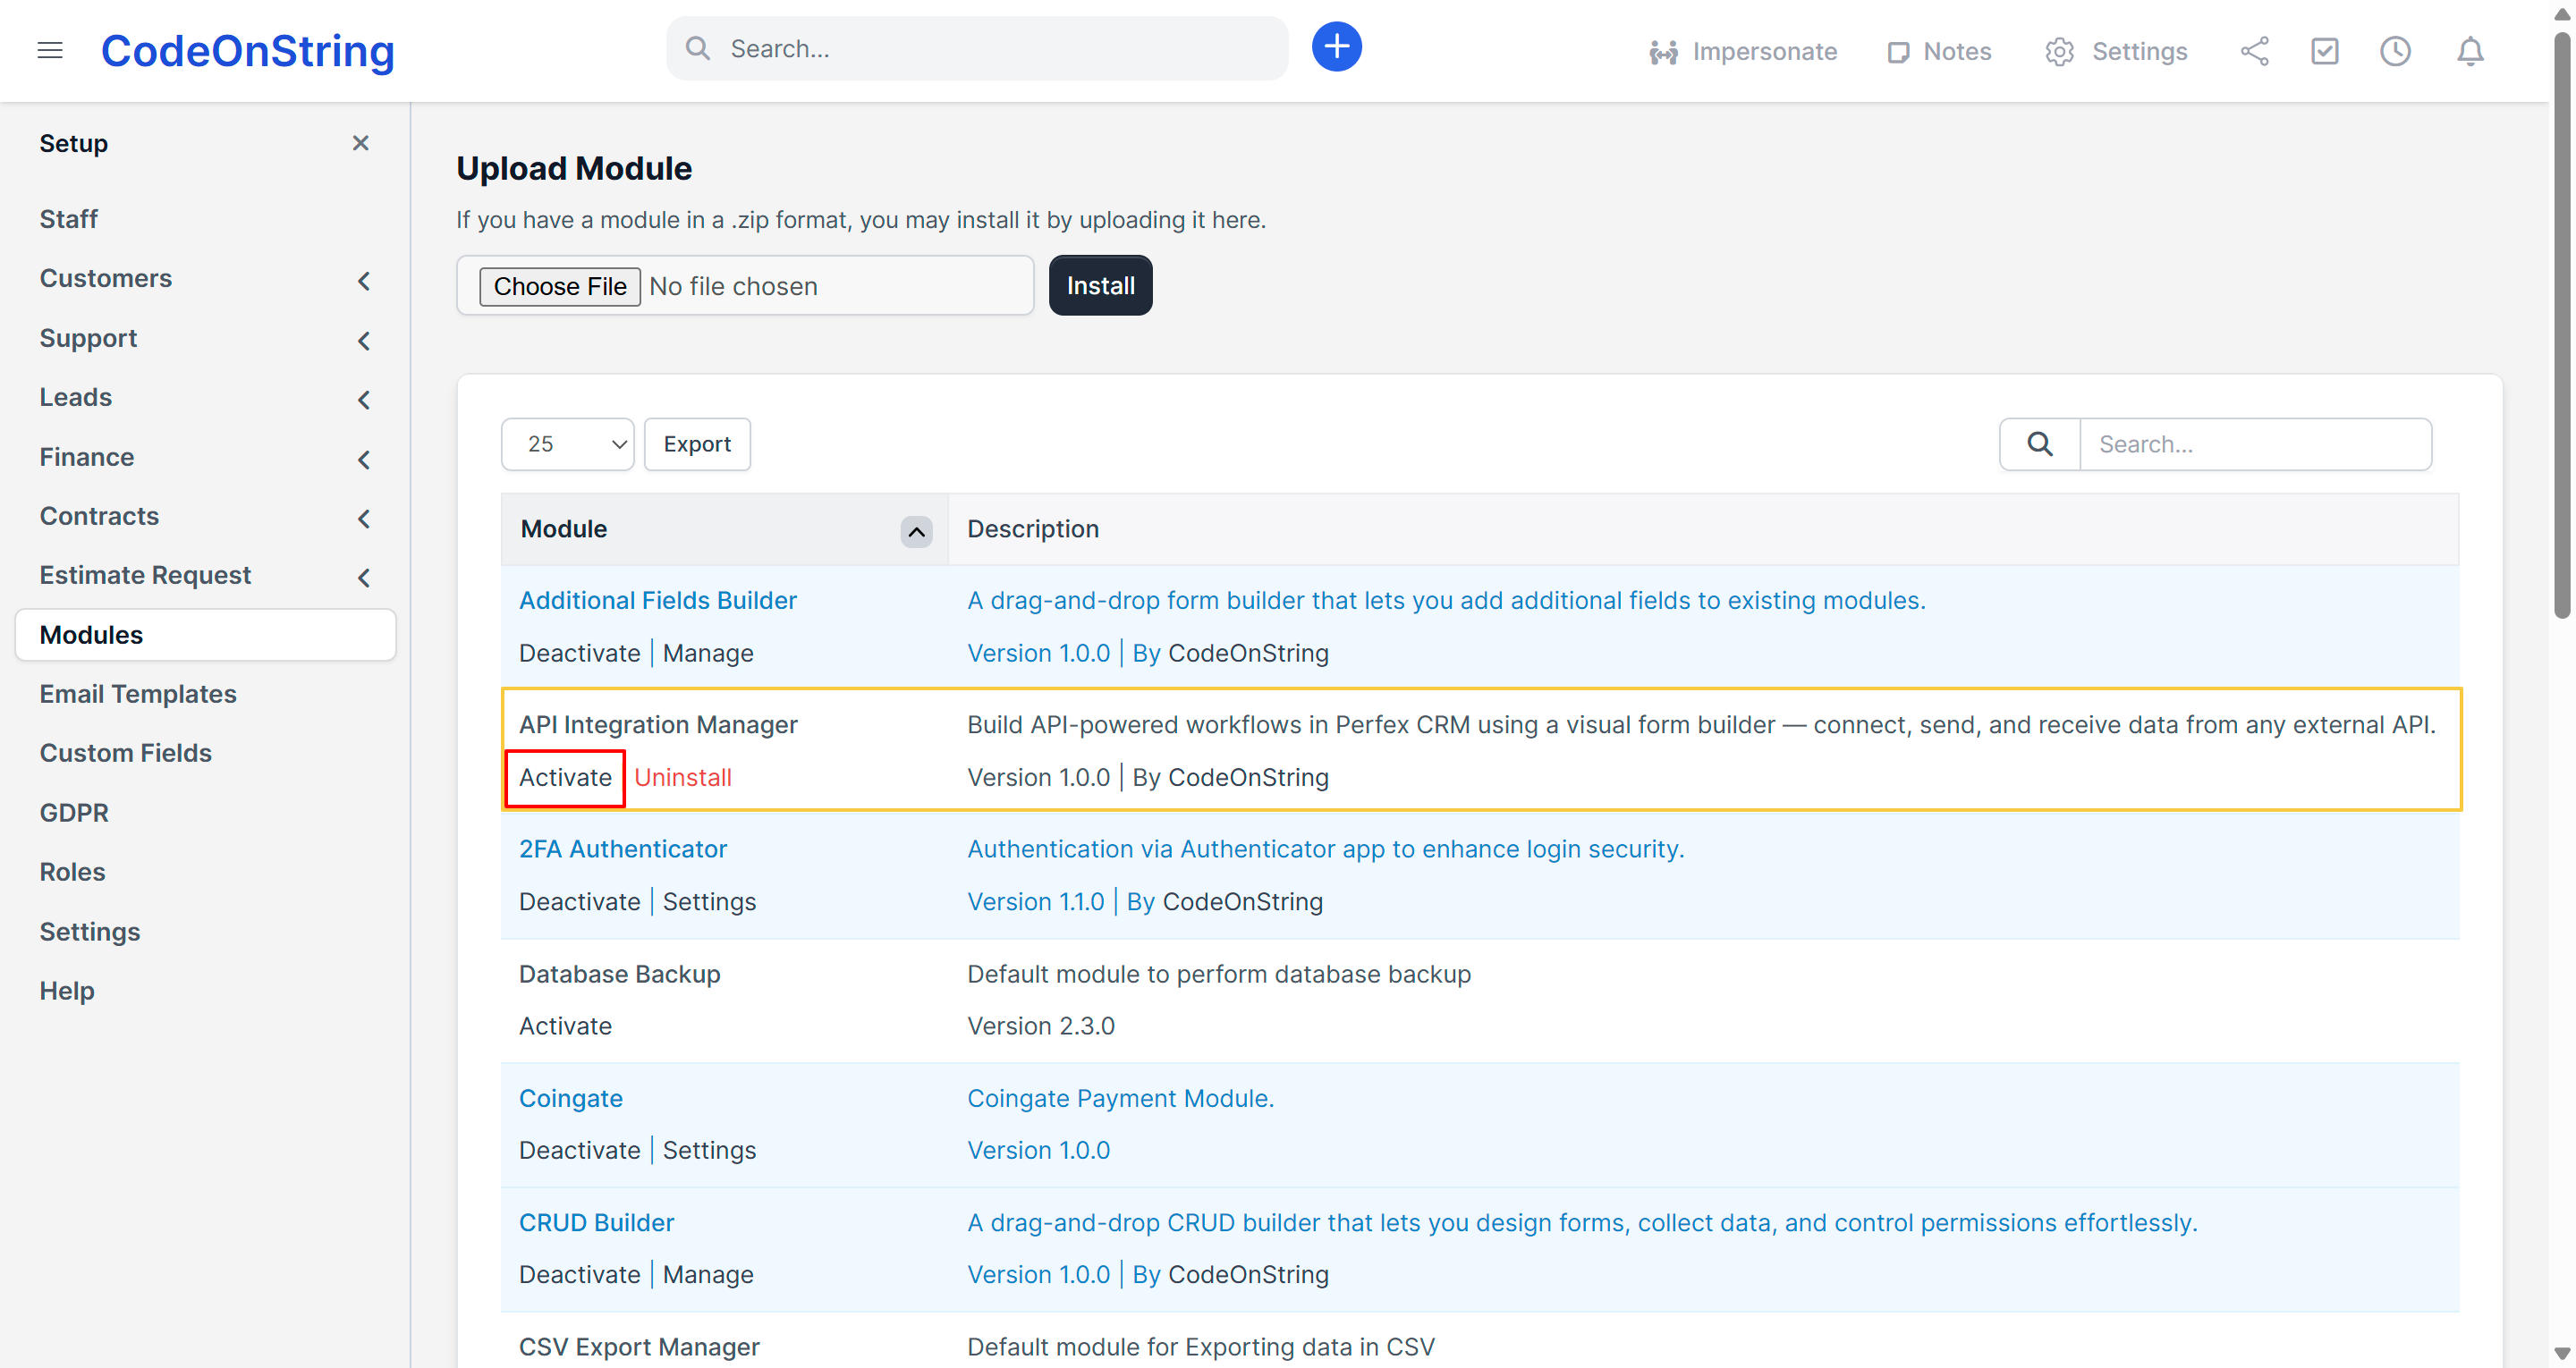Click the table search magnifier icon

[2040, 444]
